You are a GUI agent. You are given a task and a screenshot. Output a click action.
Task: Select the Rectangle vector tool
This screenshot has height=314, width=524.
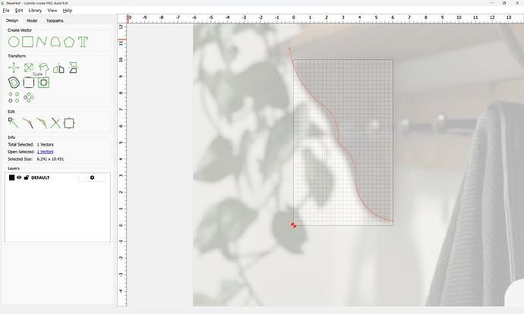(27, 41)
